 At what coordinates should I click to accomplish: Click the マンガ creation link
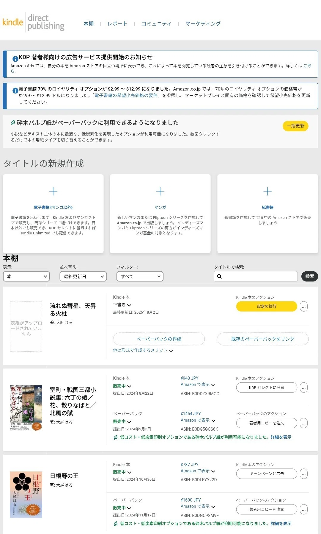point(160,207)
